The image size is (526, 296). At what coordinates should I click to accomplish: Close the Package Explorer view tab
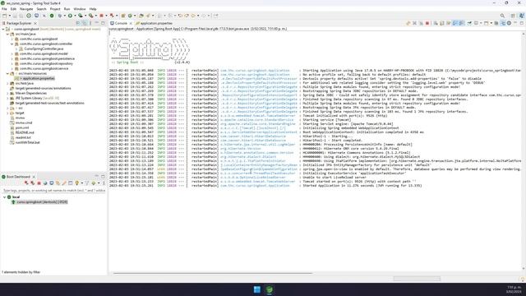tap(35, 23)
